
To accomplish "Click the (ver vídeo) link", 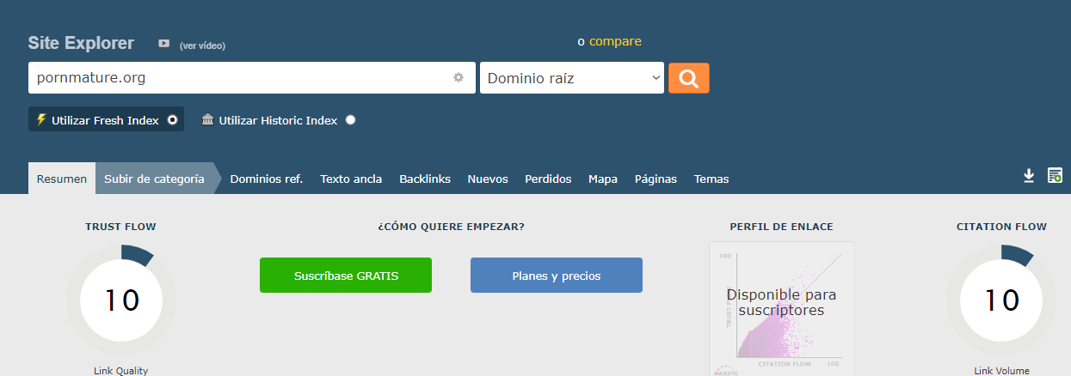I will point(202,45).
